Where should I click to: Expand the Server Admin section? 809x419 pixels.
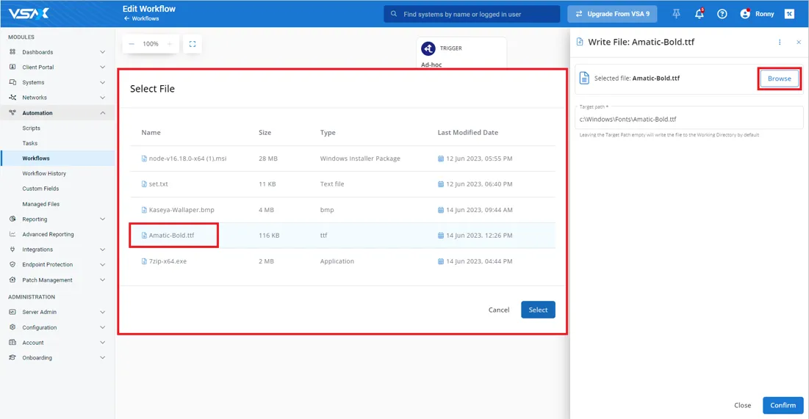(102, 312)
